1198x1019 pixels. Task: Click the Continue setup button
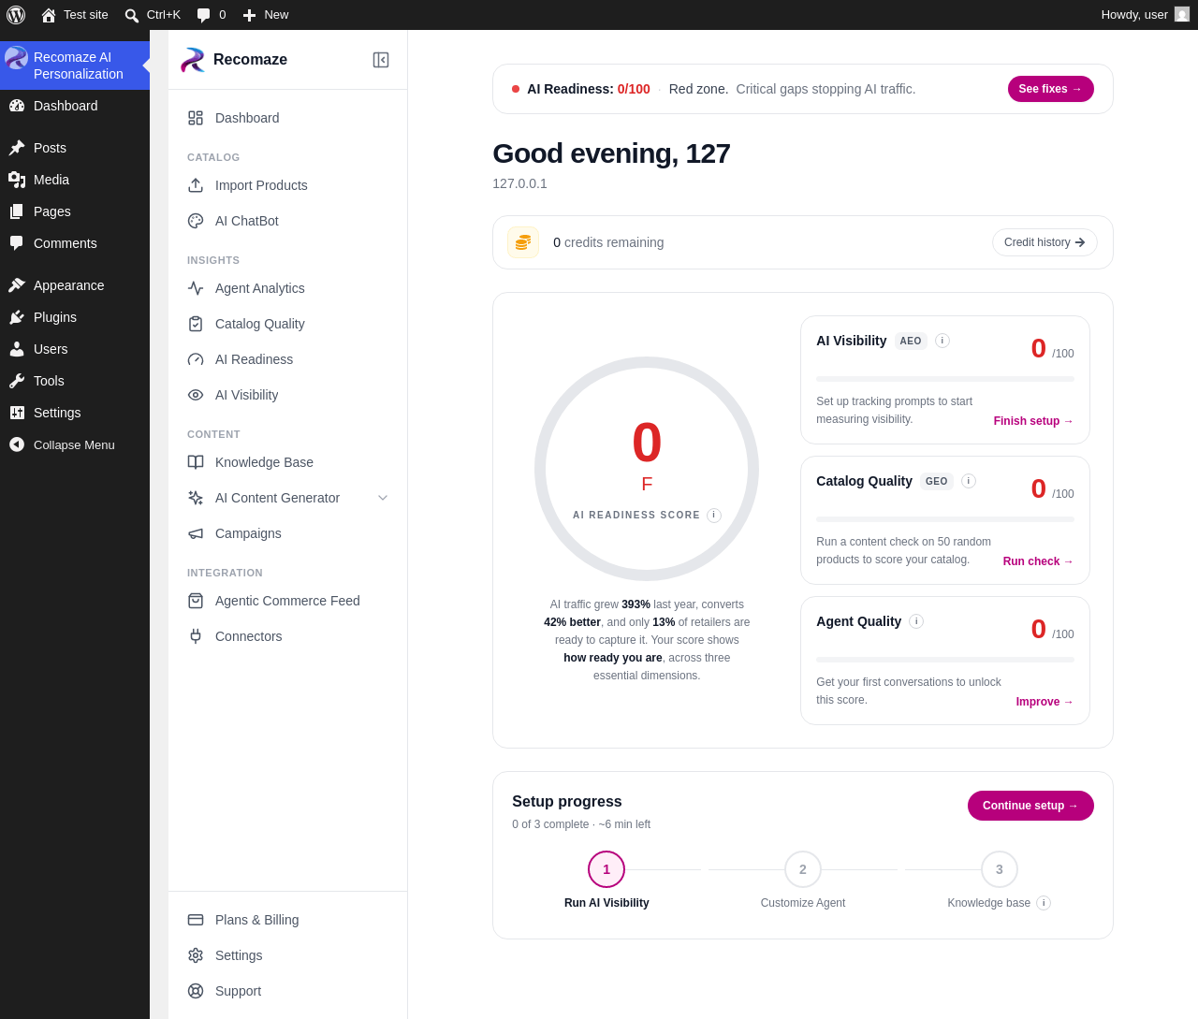click(x=1030, y=806)
